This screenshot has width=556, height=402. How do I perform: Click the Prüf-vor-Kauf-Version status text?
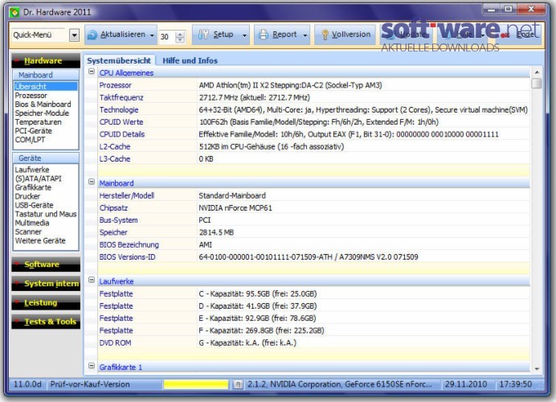pos(90,384)
